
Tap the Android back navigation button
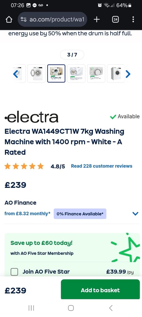click(x=111, y=308)
